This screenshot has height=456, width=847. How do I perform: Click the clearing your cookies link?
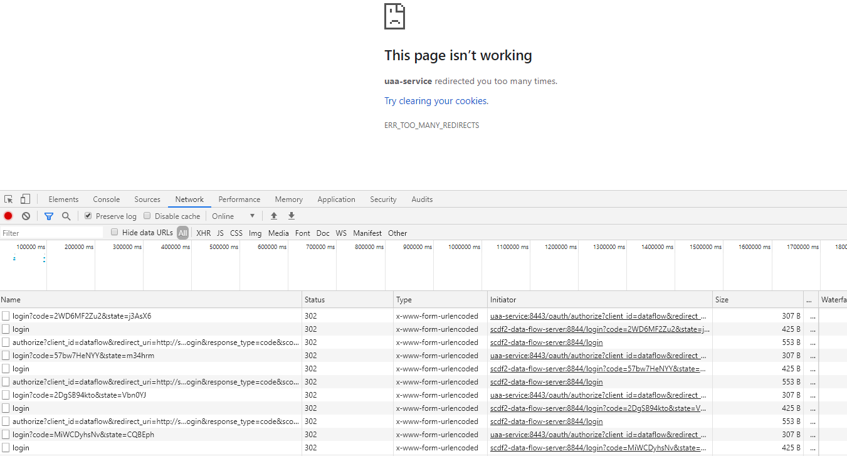435,100
